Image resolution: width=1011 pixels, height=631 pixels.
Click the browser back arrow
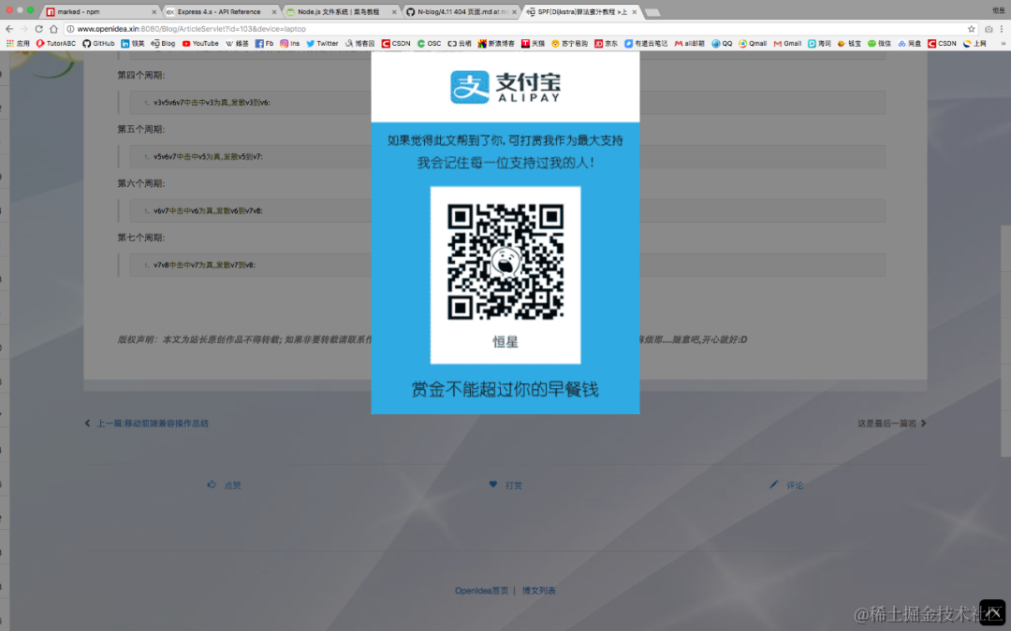pos(9,29)
